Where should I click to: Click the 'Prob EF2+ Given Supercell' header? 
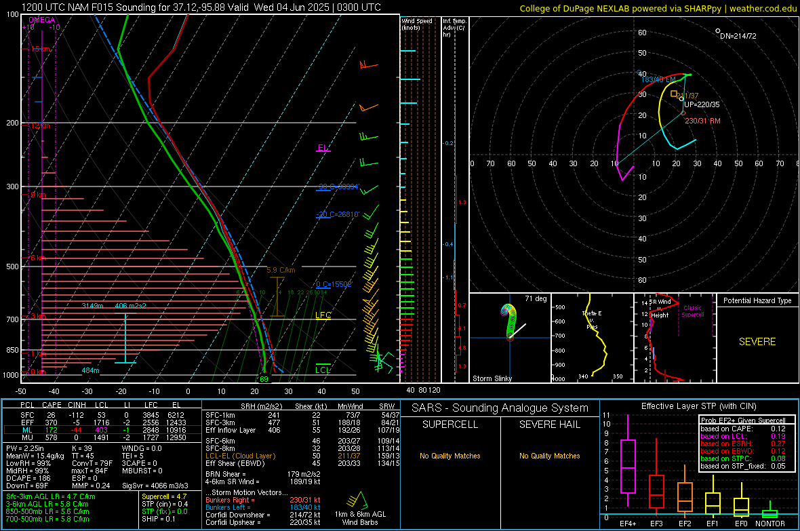tap(743, 420)
